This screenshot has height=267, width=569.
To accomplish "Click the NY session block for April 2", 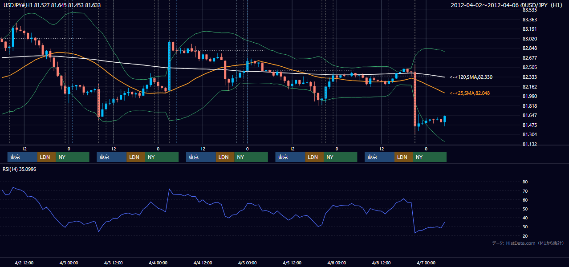I will coord(73,157).
